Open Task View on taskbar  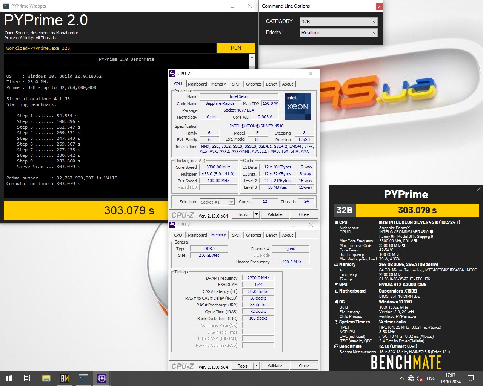pyautogui.click(x=27, y=378)
